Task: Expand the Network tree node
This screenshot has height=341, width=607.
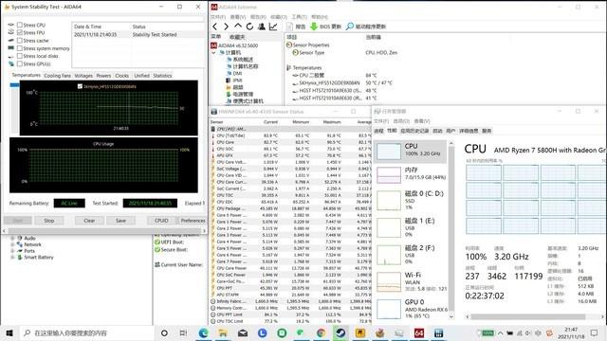Action: click(12, 244)
